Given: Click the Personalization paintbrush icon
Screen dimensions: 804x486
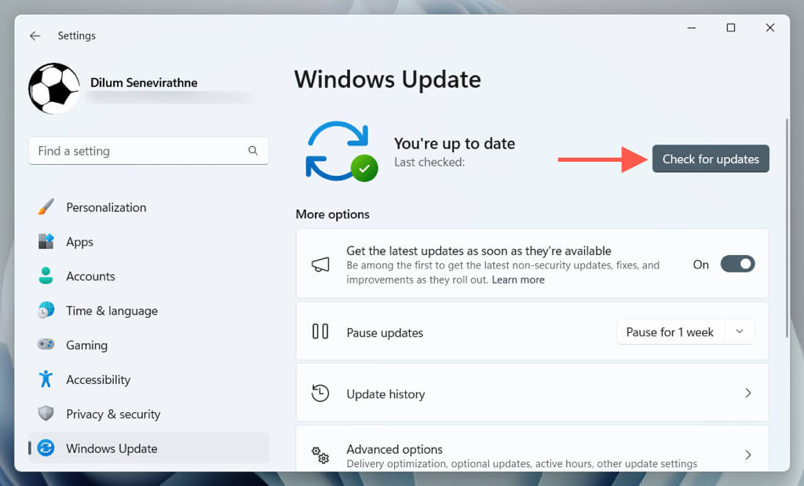Looking at the screenshot, I should (x=46, y=207).
